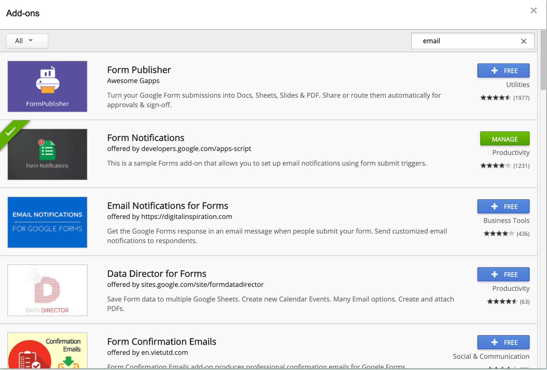Expand the All category dropdown
Screen dimensions: 547x370
(x=27, y=41)
